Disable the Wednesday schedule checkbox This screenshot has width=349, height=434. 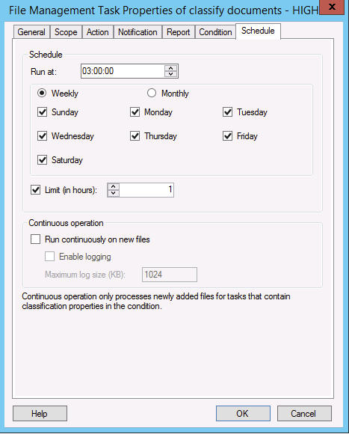42,136
